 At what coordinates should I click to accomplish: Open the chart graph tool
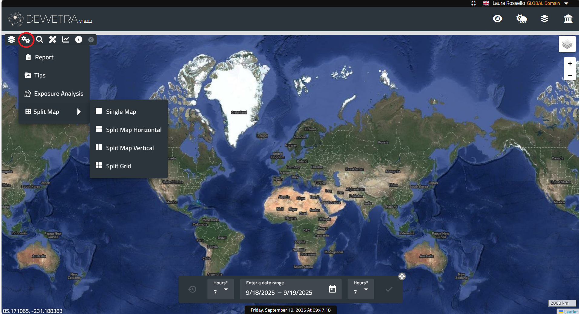click(x=66, y=40)
